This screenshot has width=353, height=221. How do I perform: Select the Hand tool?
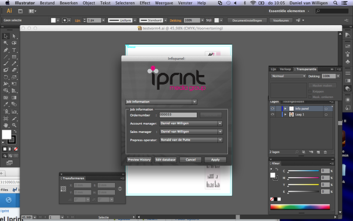click(x=6, y=125)
